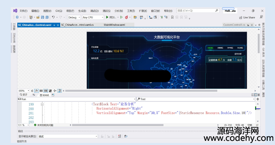Click the Undo arrow in toolbar
Image resolution: width=275 pixels, height=145 pixels.
(53, 17)
